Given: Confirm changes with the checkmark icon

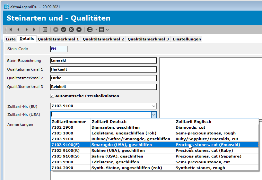Looking at the screenshot, I should tap(64, 30).
